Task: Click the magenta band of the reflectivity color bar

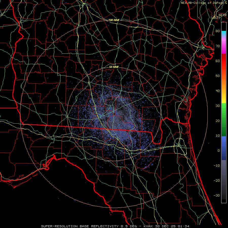Action: click(x=224, y=46)
